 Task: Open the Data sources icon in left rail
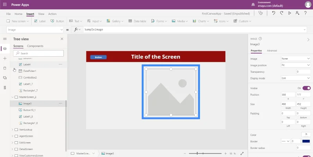coord(5,68)
